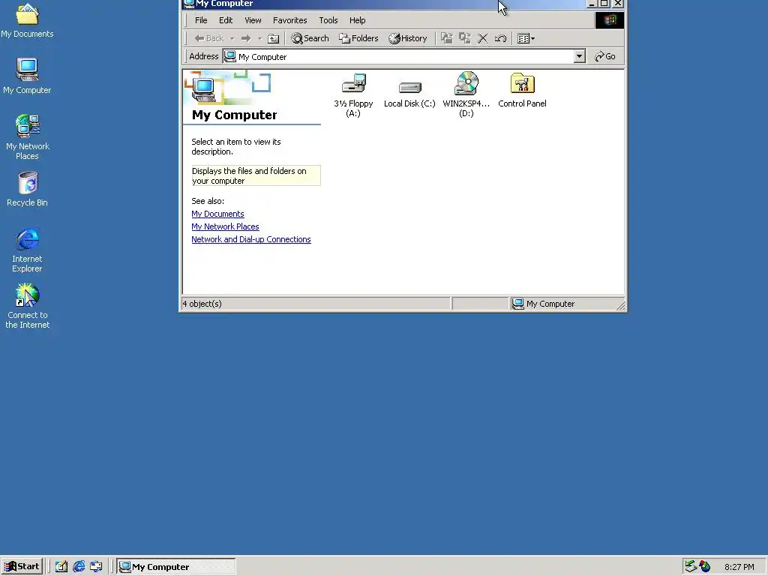768x576 pixels.
Task: Click the Move To toolbar icon
Action: 446,38
